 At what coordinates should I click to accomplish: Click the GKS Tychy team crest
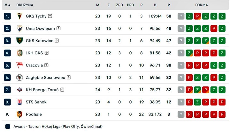click(19, 16)
